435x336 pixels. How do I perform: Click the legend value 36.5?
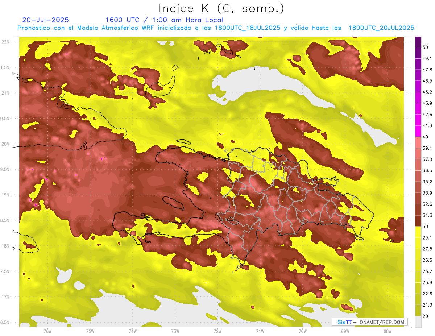427,170
